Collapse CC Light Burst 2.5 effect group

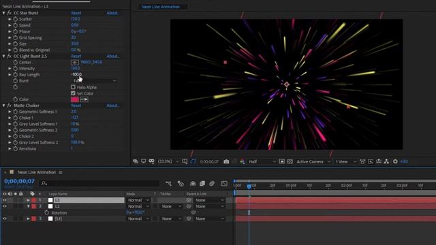pyautogui.click(x=3, y=56)
